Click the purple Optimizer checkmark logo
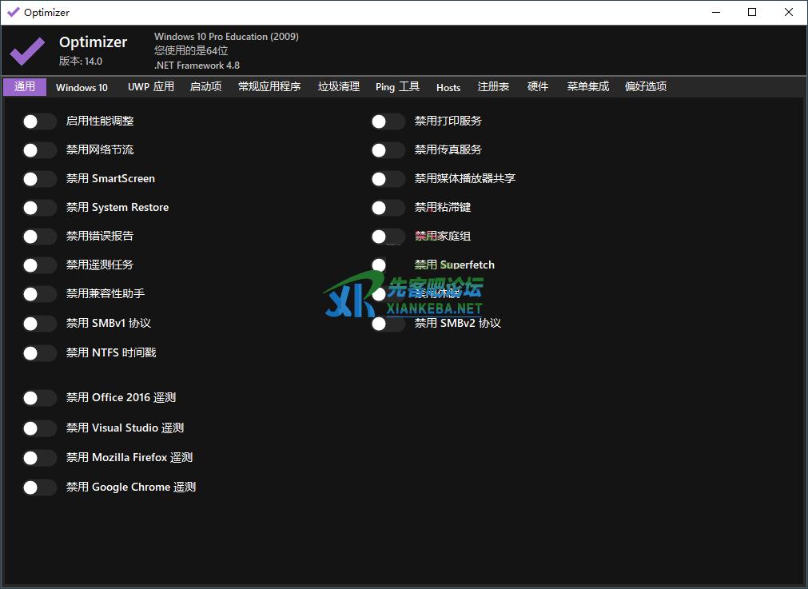The width and height of the screenshot is (808, 589). point(27,51)
